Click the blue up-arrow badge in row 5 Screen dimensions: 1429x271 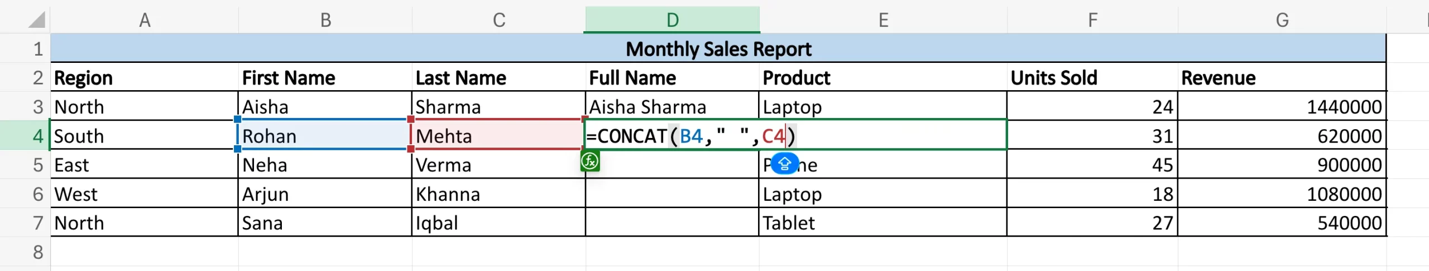coord(784,164)
